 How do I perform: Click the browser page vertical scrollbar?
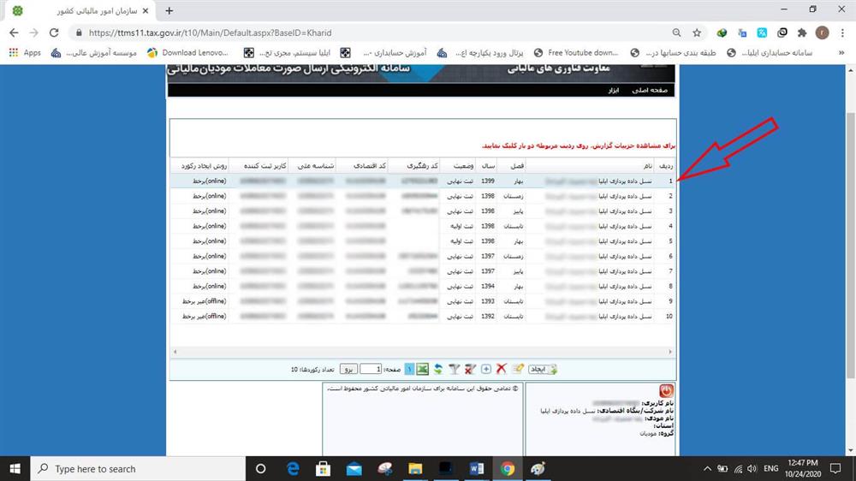(x=851, y=245)
